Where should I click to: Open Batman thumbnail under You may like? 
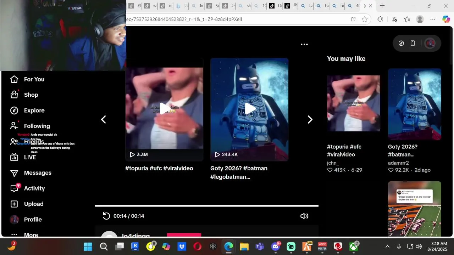point(415,103)
